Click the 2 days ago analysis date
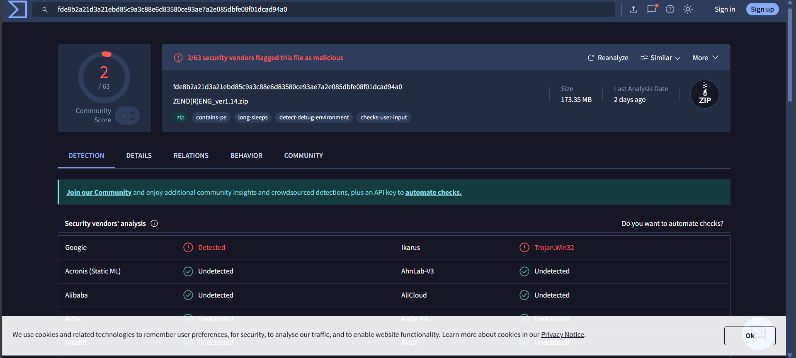Image resolution: width=796 pixels, height=358 pixels. [x=629, y=99]
